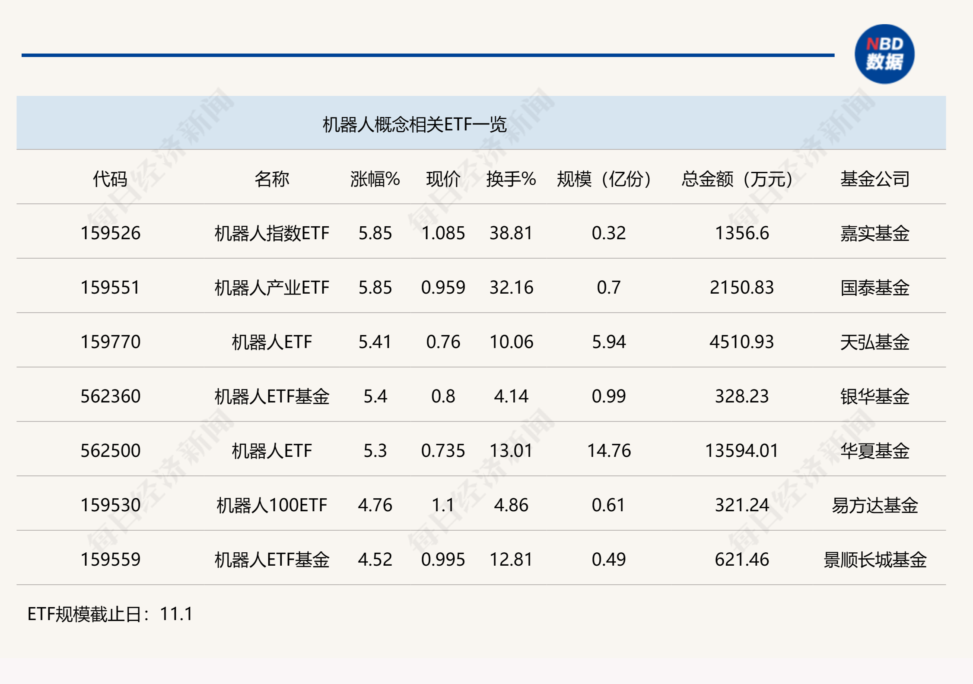Screen dimensions: 973x684
Task: Click the 基金公司 column header
Action: pyautogui.click(x=875, y=179)
